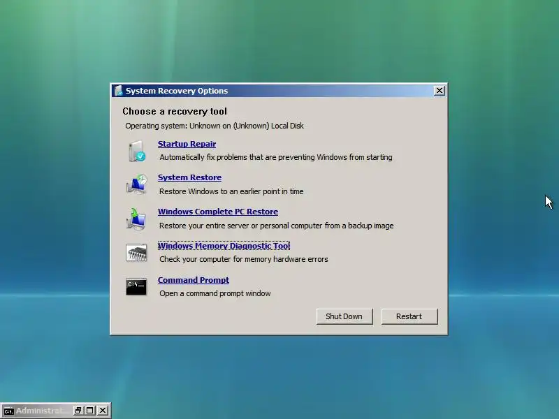
Task: Click 'Restore your entire server' description text
Action: point(276,226)
